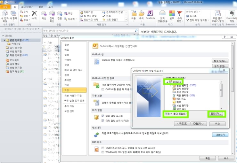The image size is (237, 163).
Task: Click the 이동 move icon
Action: coord(134,13)
